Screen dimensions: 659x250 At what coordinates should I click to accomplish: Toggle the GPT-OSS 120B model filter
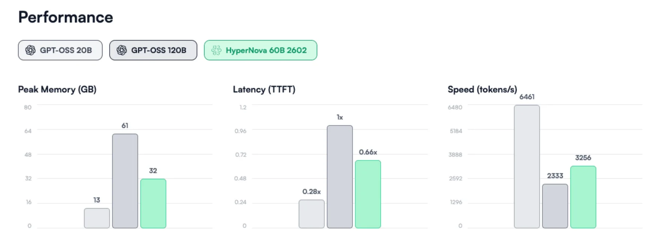pyautogui.click(x=153, y=50)
